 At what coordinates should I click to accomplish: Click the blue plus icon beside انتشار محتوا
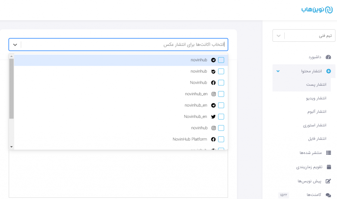click(x=328, y=71)
